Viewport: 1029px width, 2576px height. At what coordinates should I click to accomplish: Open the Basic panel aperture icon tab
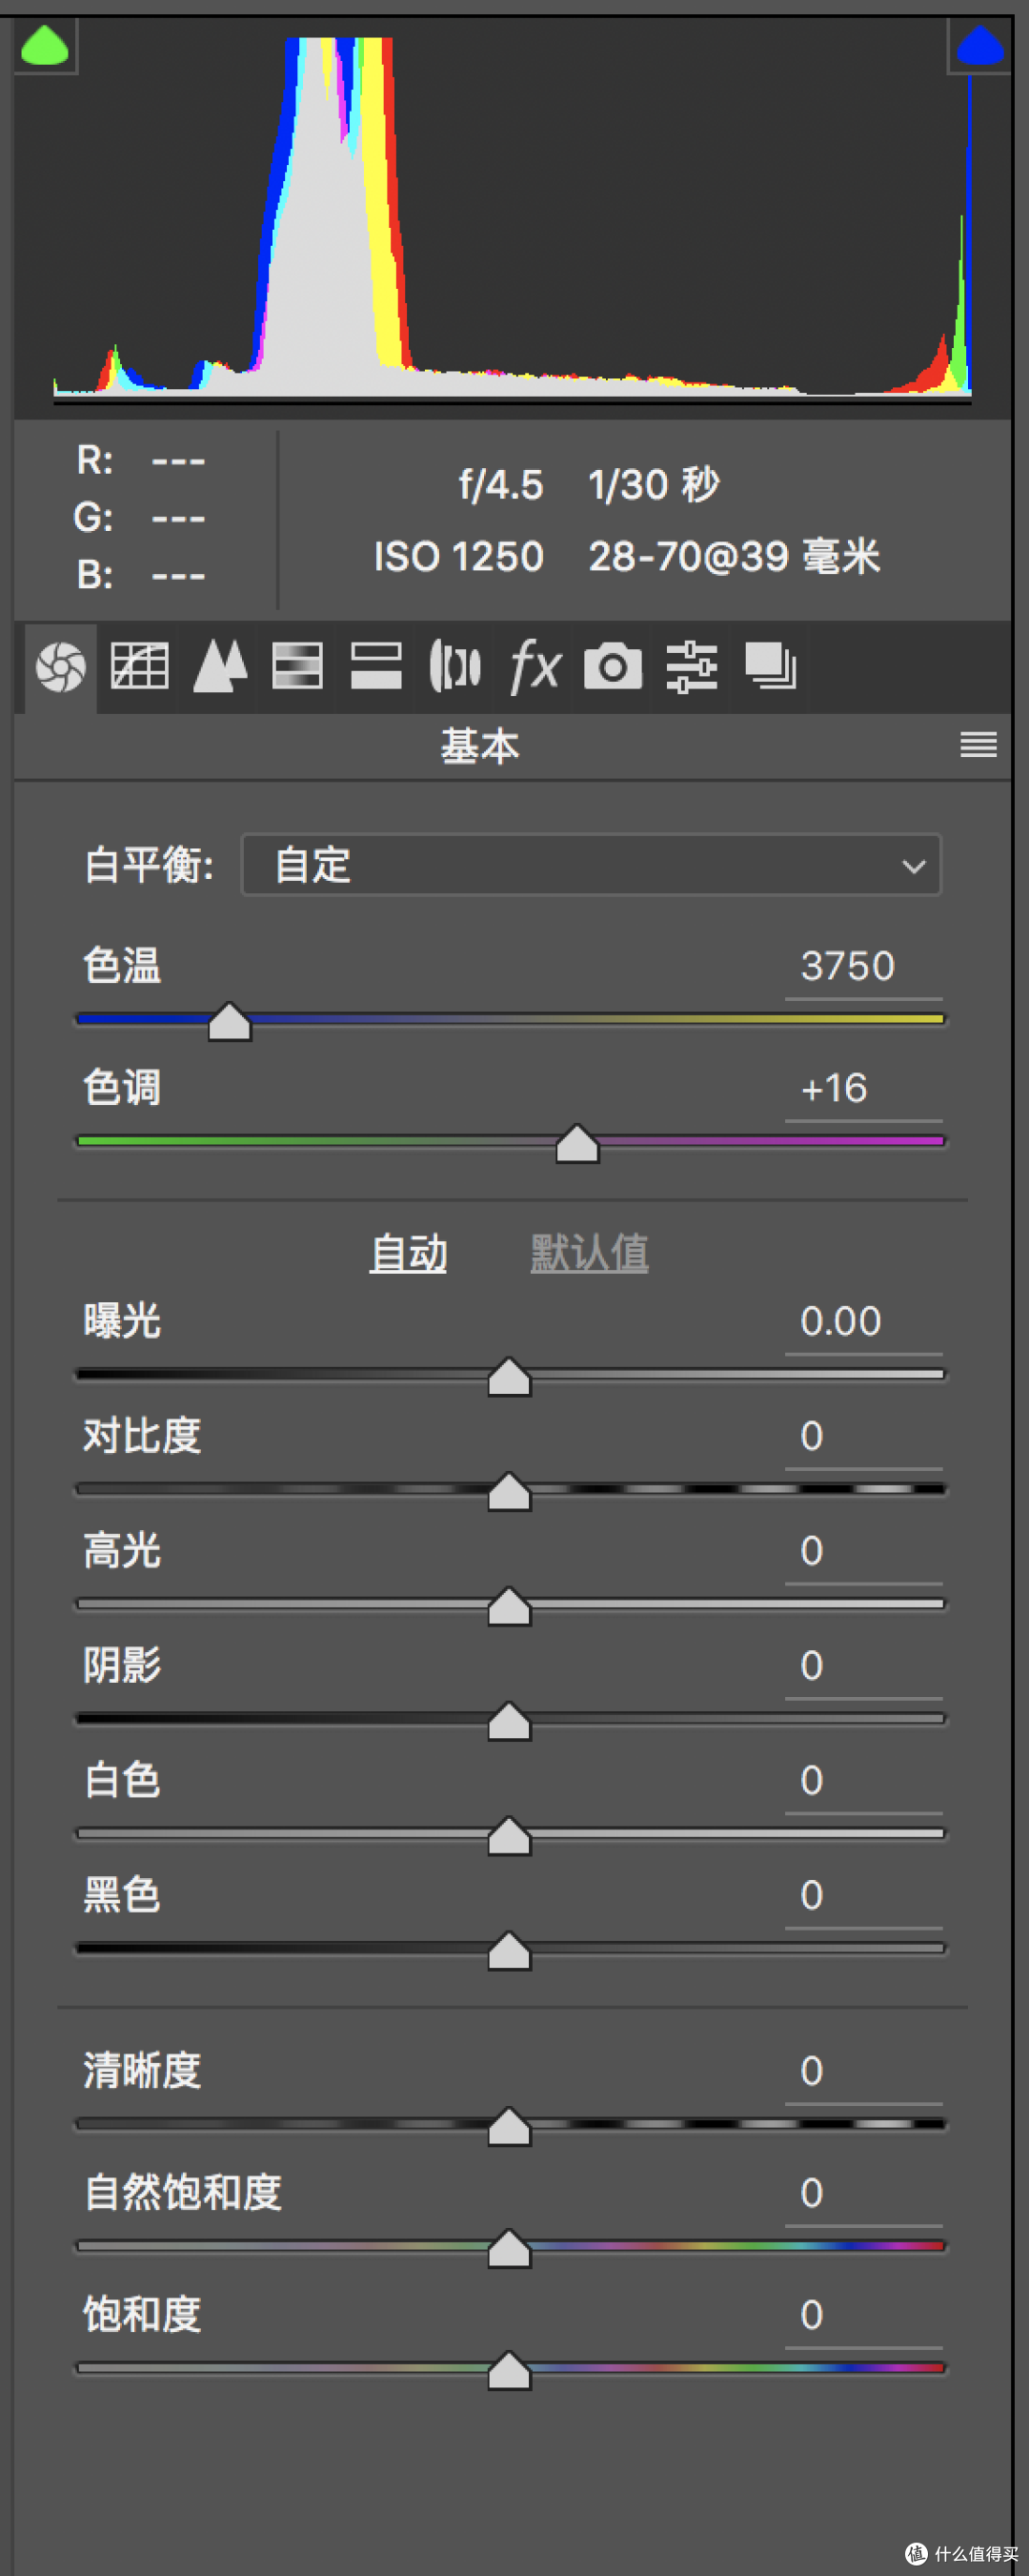[61, 667]
